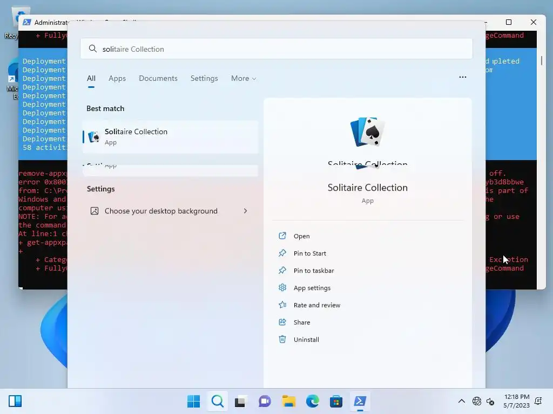This screenshot has height=414, width=553.
Task: Share the Solitaire Collection app
Action: [x=302, y=322]
